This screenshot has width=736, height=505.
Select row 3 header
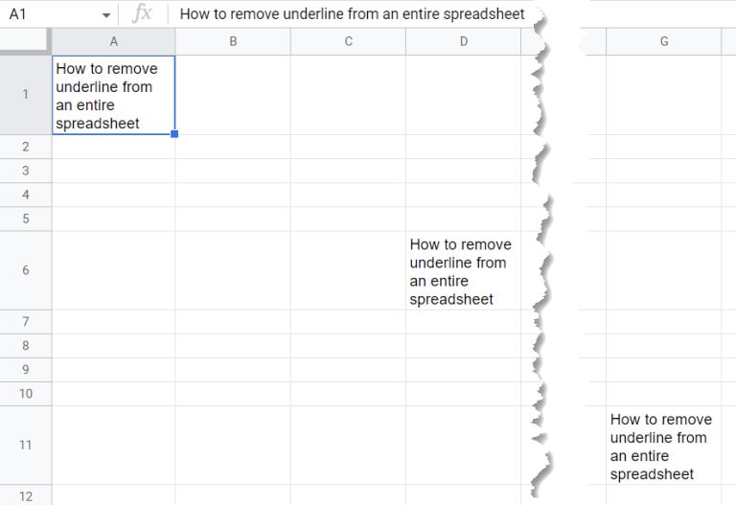click(25, 171)
